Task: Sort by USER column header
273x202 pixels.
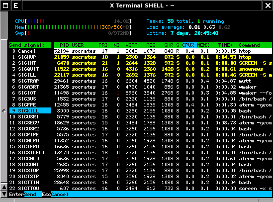Action: tap(78, 45)
